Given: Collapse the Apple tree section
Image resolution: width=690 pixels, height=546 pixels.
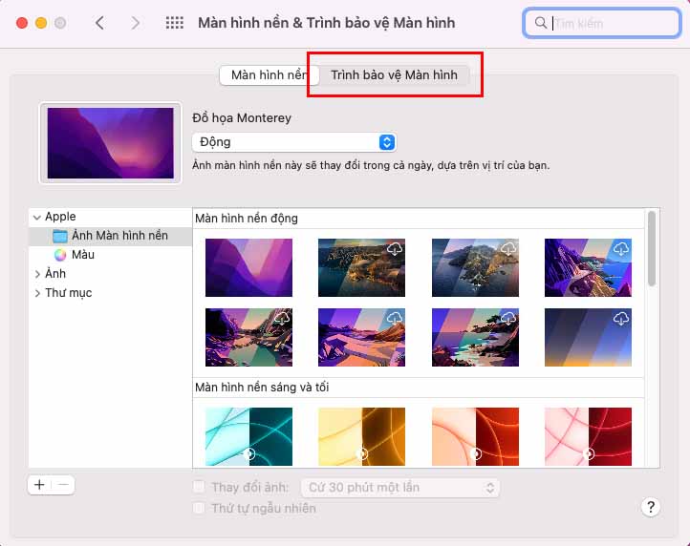Looking at the screenshot, I should click(37, 218).
